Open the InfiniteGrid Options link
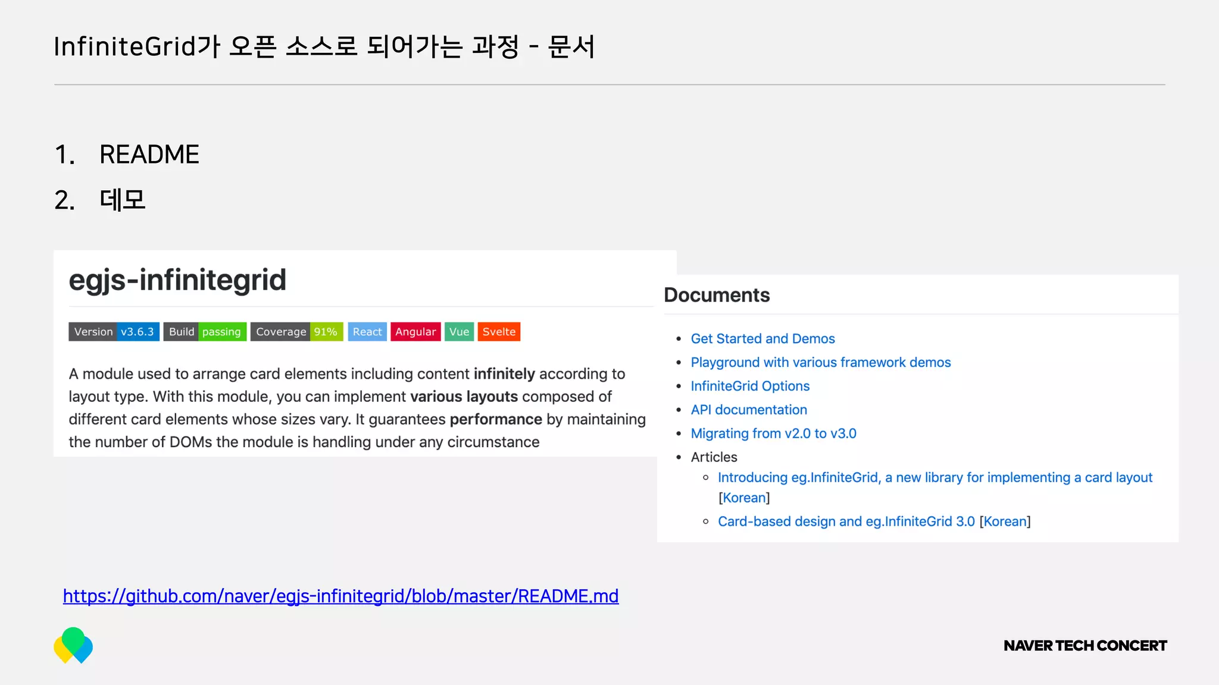 [750, 386]
